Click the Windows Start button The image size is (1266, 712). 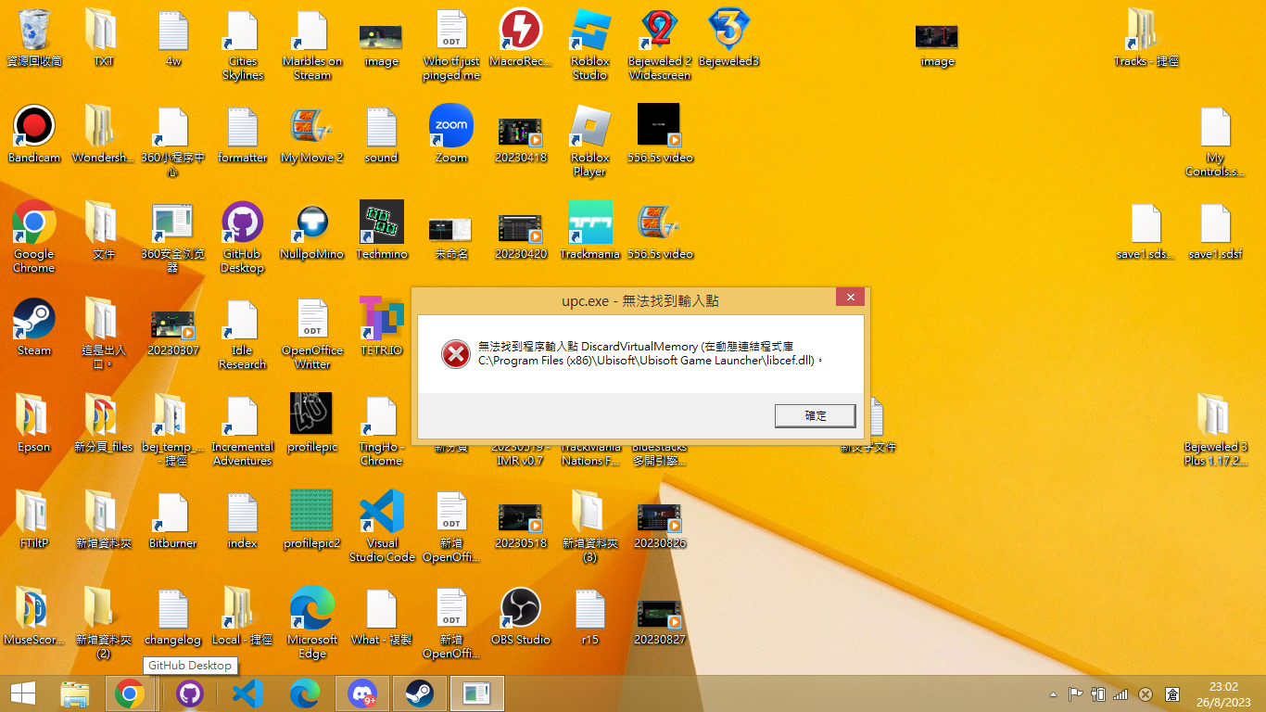[21, 693]
